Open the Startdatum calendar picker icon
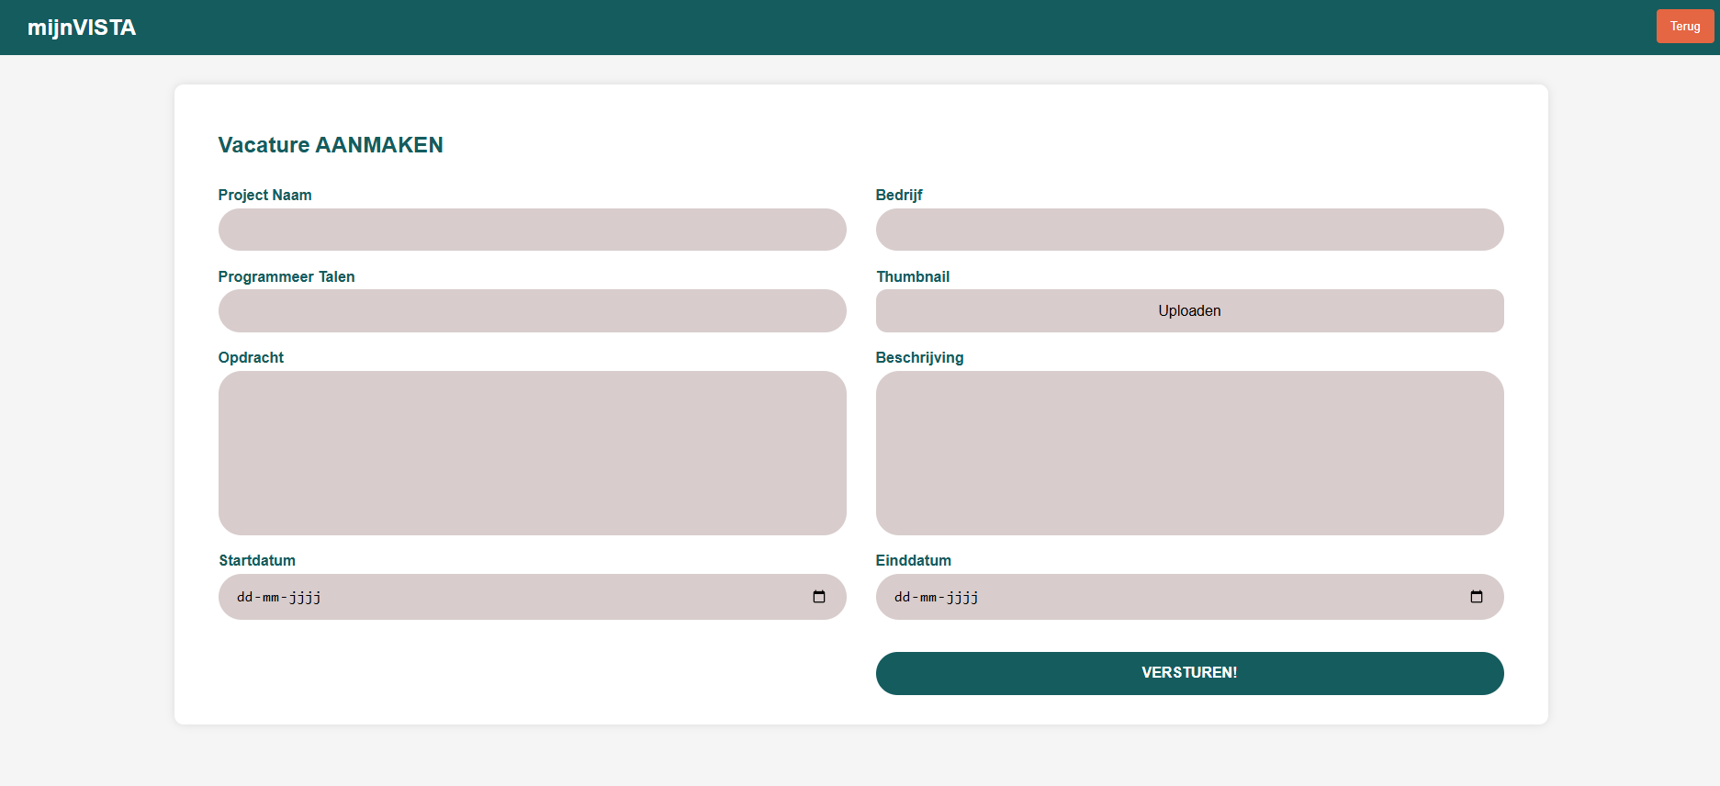 pyautogui.click(x=819, y=597)
